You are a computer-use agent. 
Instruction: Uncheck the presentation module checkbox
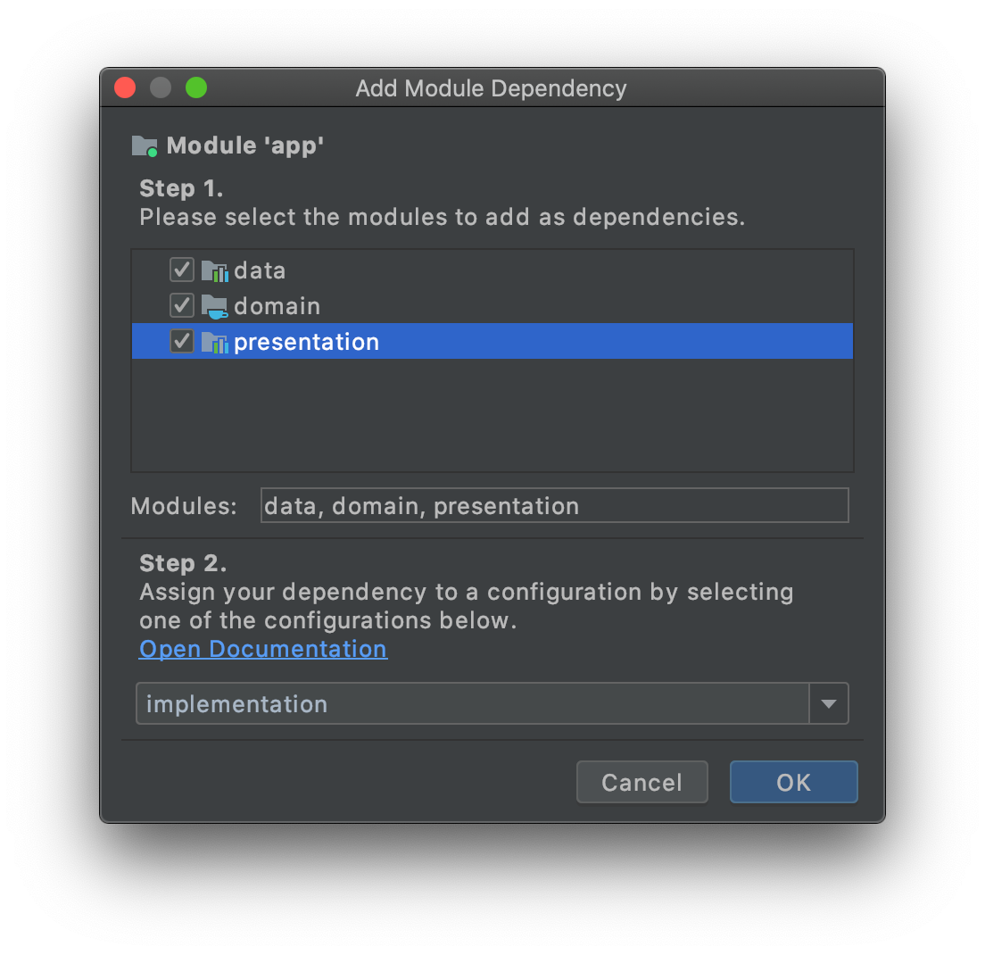point(181,341)
